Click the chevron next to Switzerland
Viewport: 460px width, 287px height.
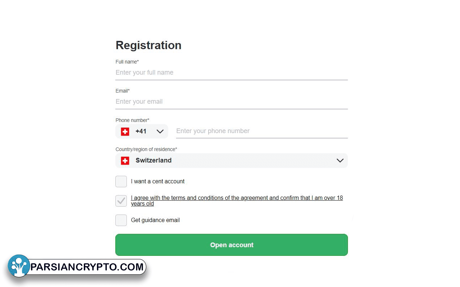tap(340, 160)
